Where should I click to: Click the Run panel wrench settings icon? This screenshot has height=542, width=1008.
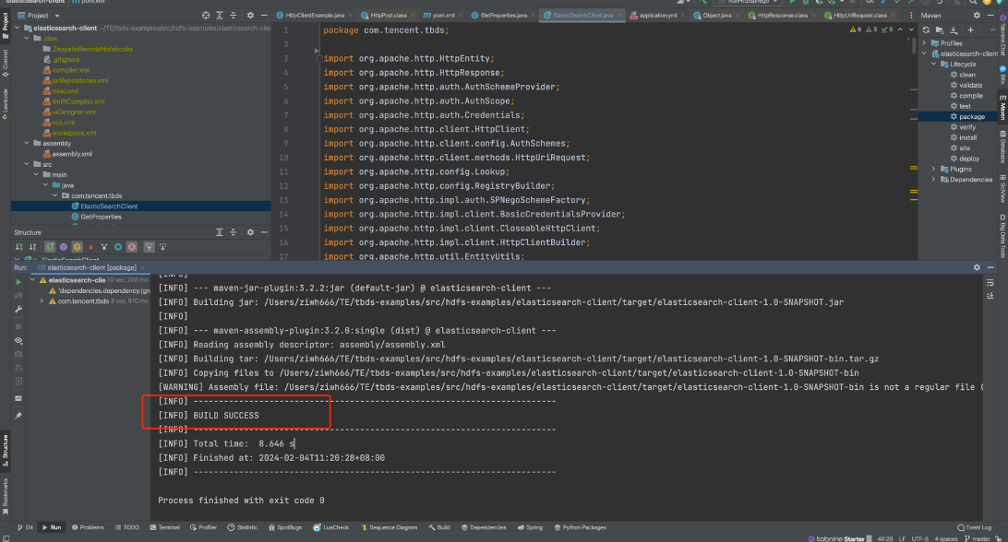18,310
